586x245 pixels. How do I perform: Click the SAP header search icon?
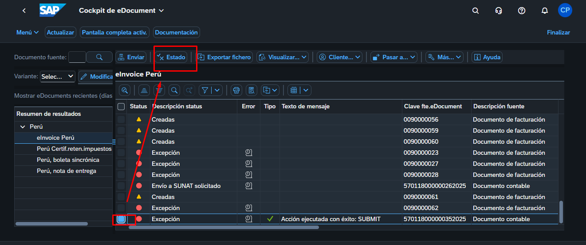[x=476, y=11]
